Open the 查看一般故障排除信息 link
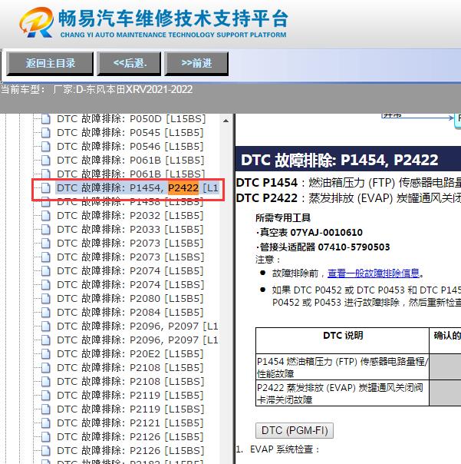Screen dimensions: 461x464 tap(374, 273)
